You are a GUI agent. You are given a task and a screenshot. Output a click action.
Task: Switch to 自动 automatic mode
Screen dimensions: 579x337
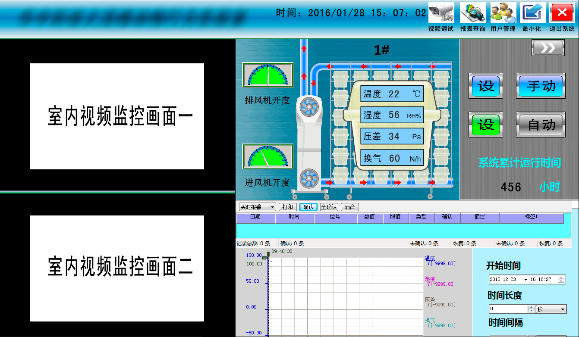coord(541,125)
